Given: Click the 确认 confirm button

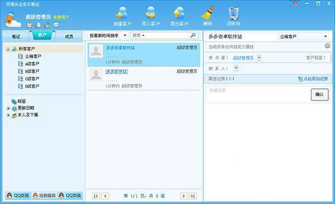Looking at the screenshot, I should pos(319,94).
